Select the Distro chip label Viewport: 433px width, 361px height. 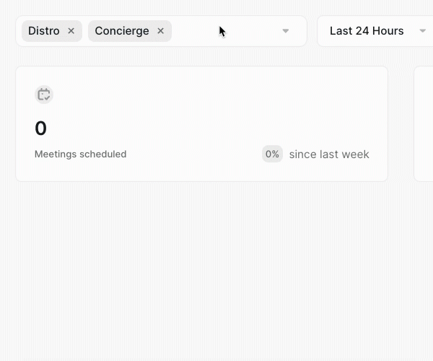44,31
